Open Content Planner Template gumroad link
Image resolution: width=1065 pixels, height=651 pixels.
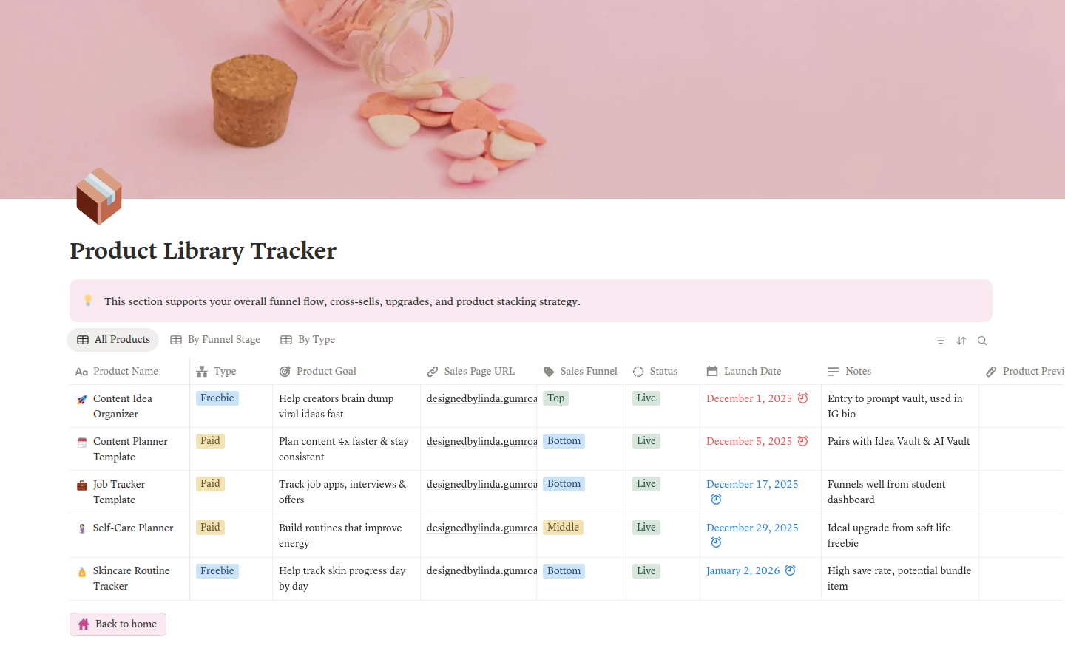(481, 441)
